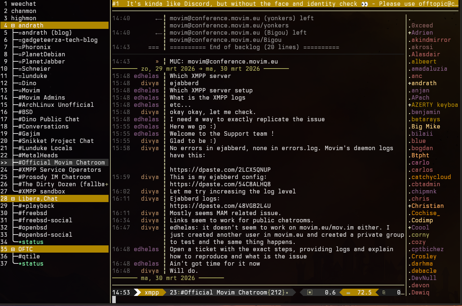Viewport: 462px width, 306px height.
Task: Select nick Christian in nicklist
Action: pos(427,206)
